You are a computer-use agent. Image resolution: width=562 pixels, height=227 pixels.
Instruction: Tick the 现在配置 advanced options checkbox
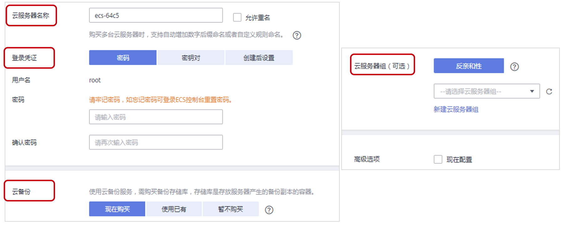point(438,159)
